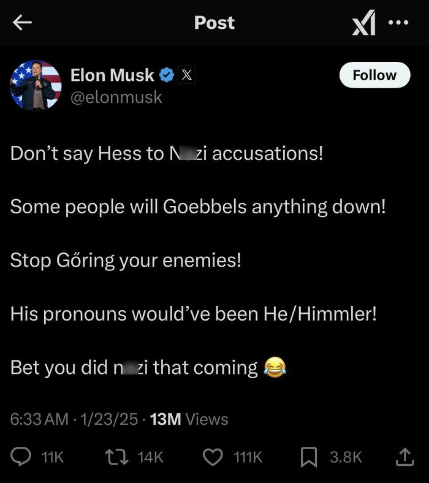Screen dimensions: 429x483
Task: Tap the blue verified checkmark badge
Action: (x=167, y=75)
